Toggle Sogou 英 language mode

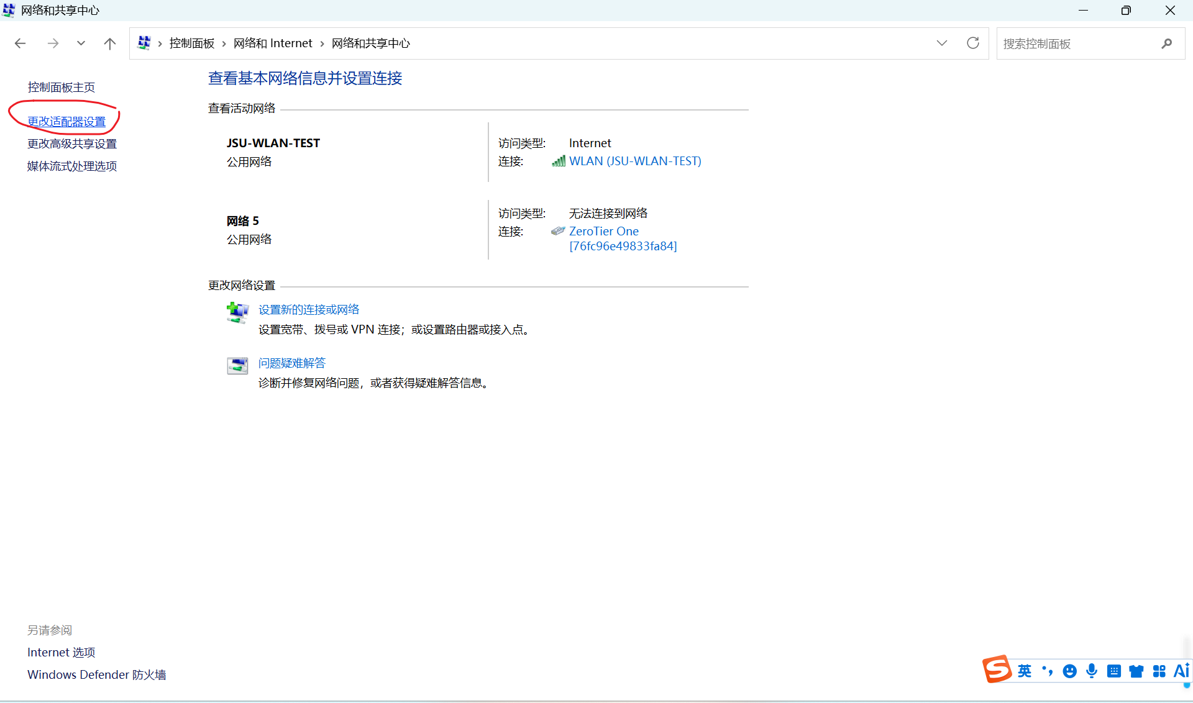pos(1025,671)
